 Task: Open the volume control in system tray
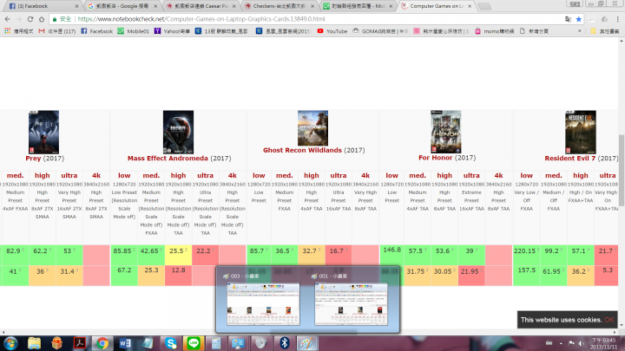[581, 343]
